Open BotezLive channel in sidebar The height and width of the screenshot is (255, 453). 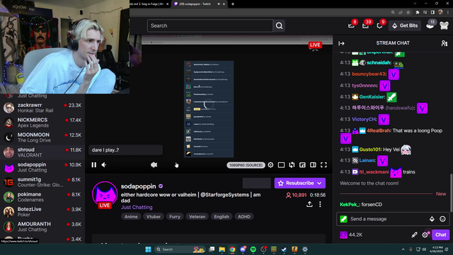click(x=42, y=212)
